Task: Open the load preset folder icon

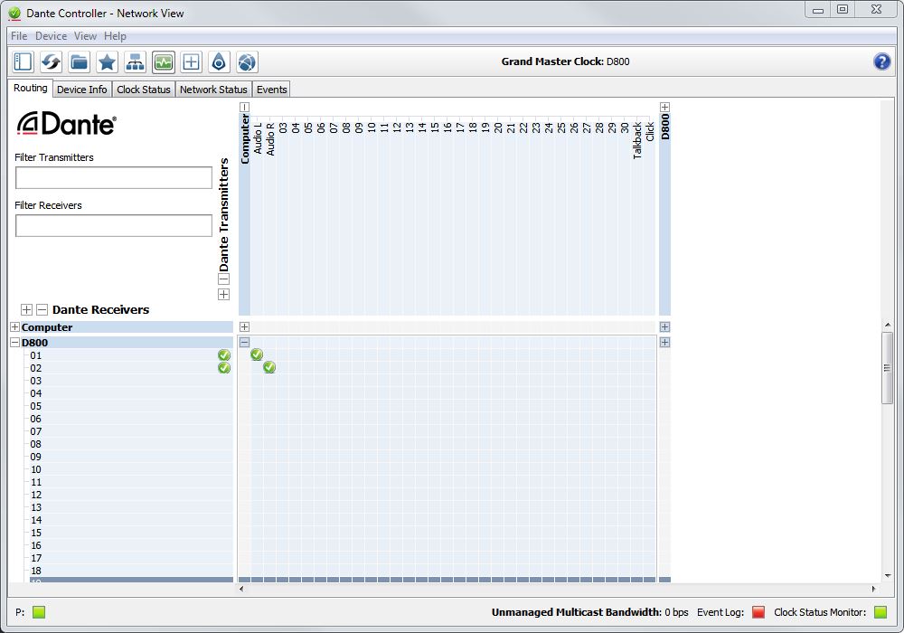Action: [x=79, y=61]
